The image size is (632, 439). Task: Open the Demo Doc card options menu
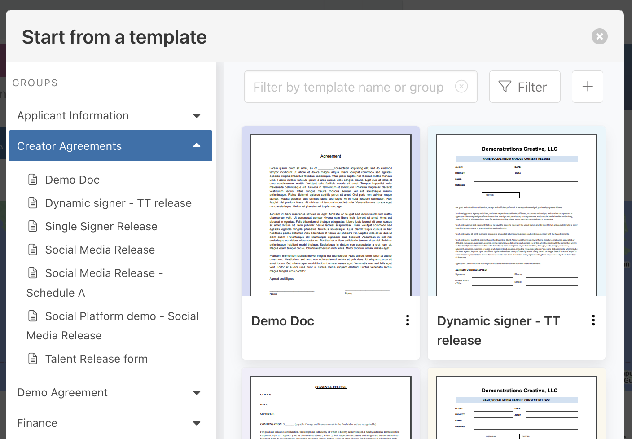[408, 320]
